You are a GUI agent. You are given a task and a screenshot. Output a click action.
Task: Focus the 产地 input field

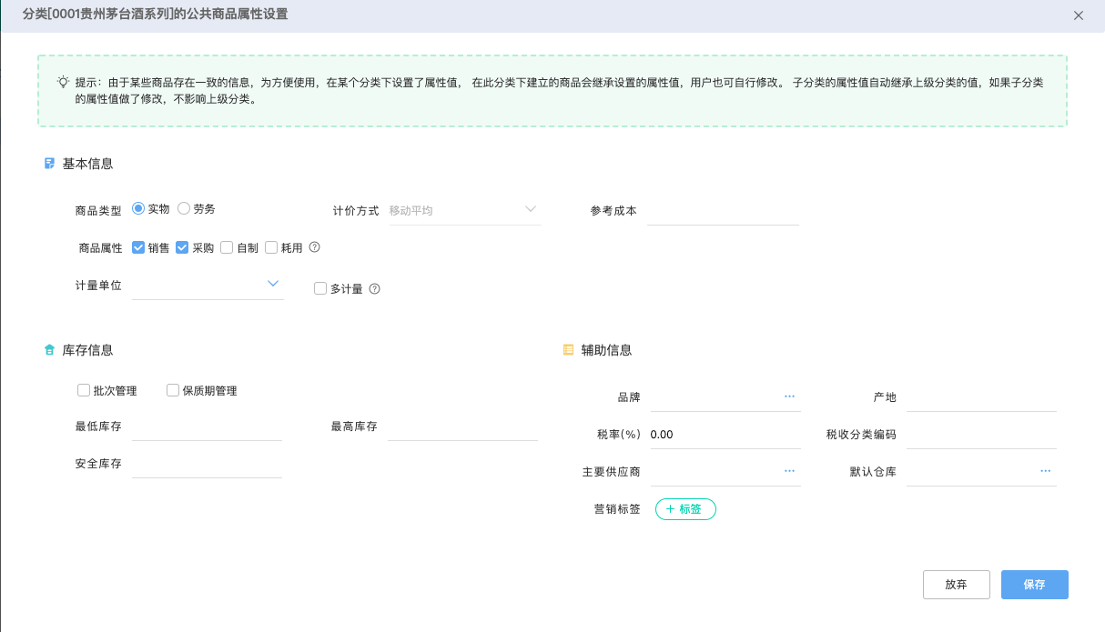pos(981,397)
